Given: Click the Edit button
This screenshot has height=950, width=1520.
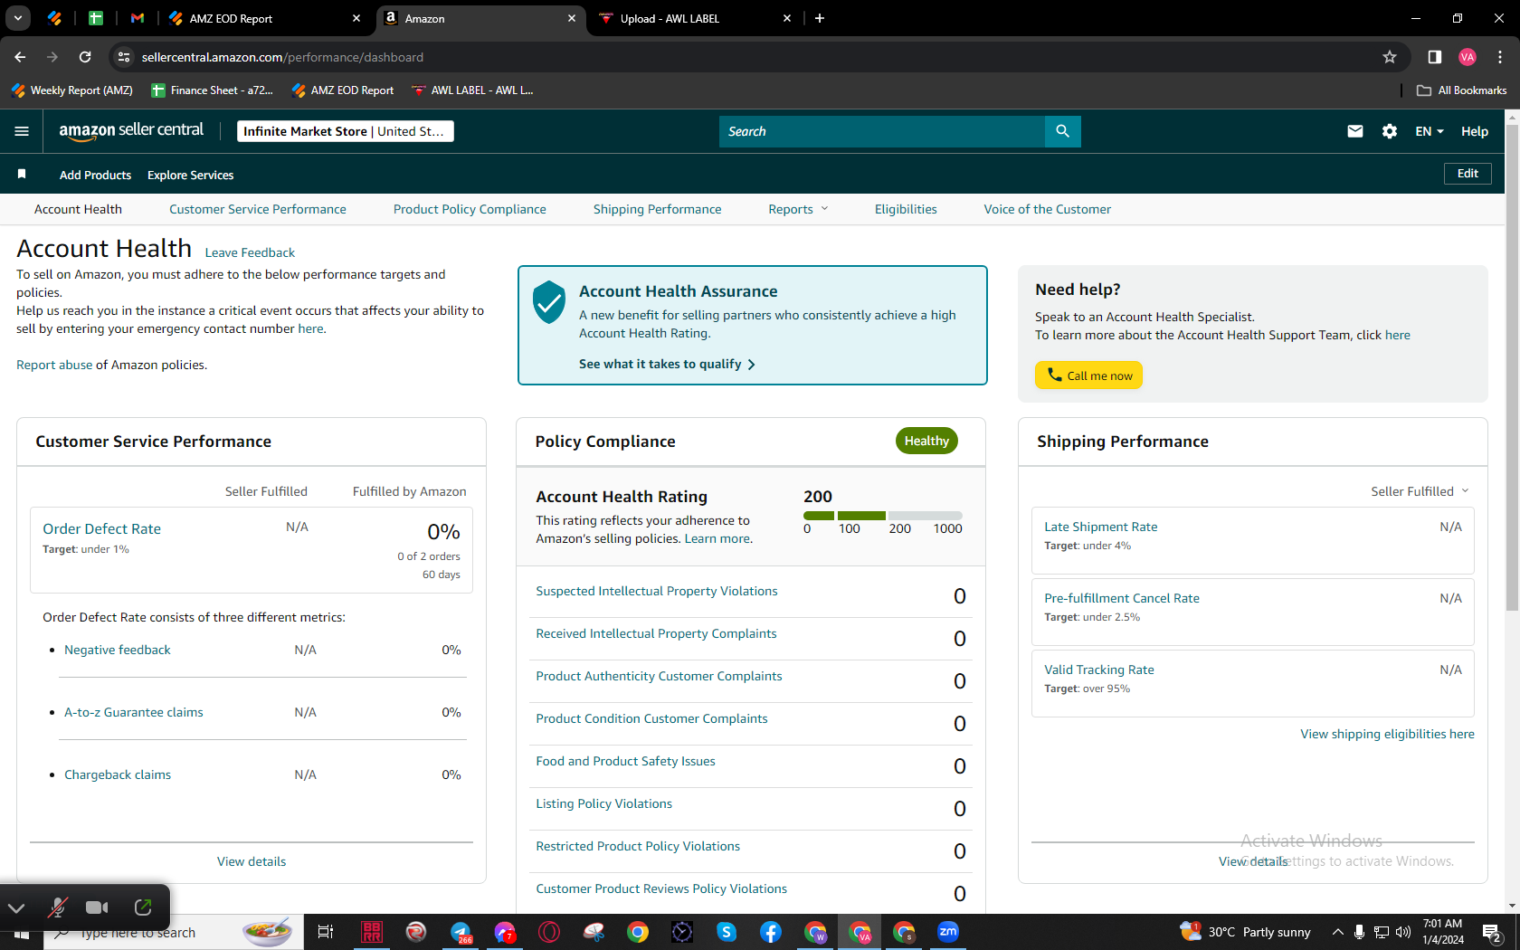Looking at the screenshot, I should click(x=1468, y=174).
